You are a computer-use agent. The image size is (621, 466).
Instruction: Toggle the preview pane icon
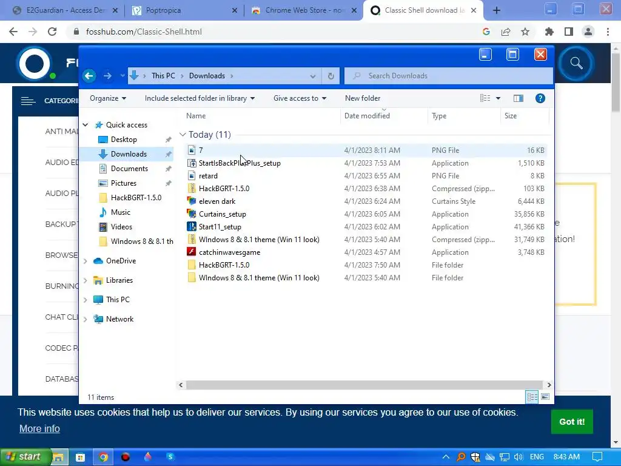[x=518, y=98]
